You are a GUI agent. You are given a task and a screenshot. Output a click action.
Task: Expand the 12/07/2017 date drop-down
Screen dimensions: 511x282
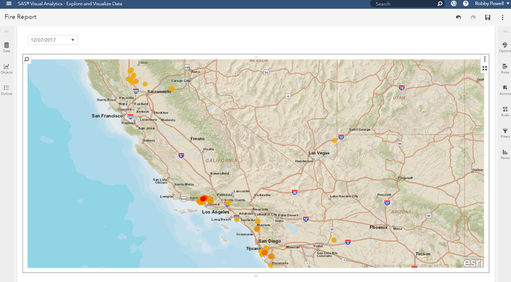pos(52,40)
